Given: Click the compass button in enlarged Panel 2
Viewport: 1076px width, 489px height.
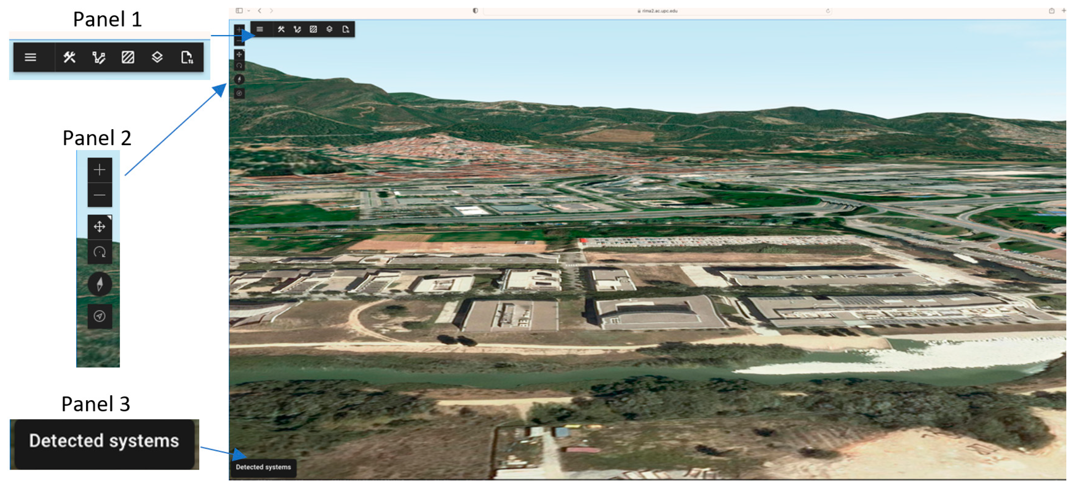Looking at the screenshot, I should coord(99,284).
